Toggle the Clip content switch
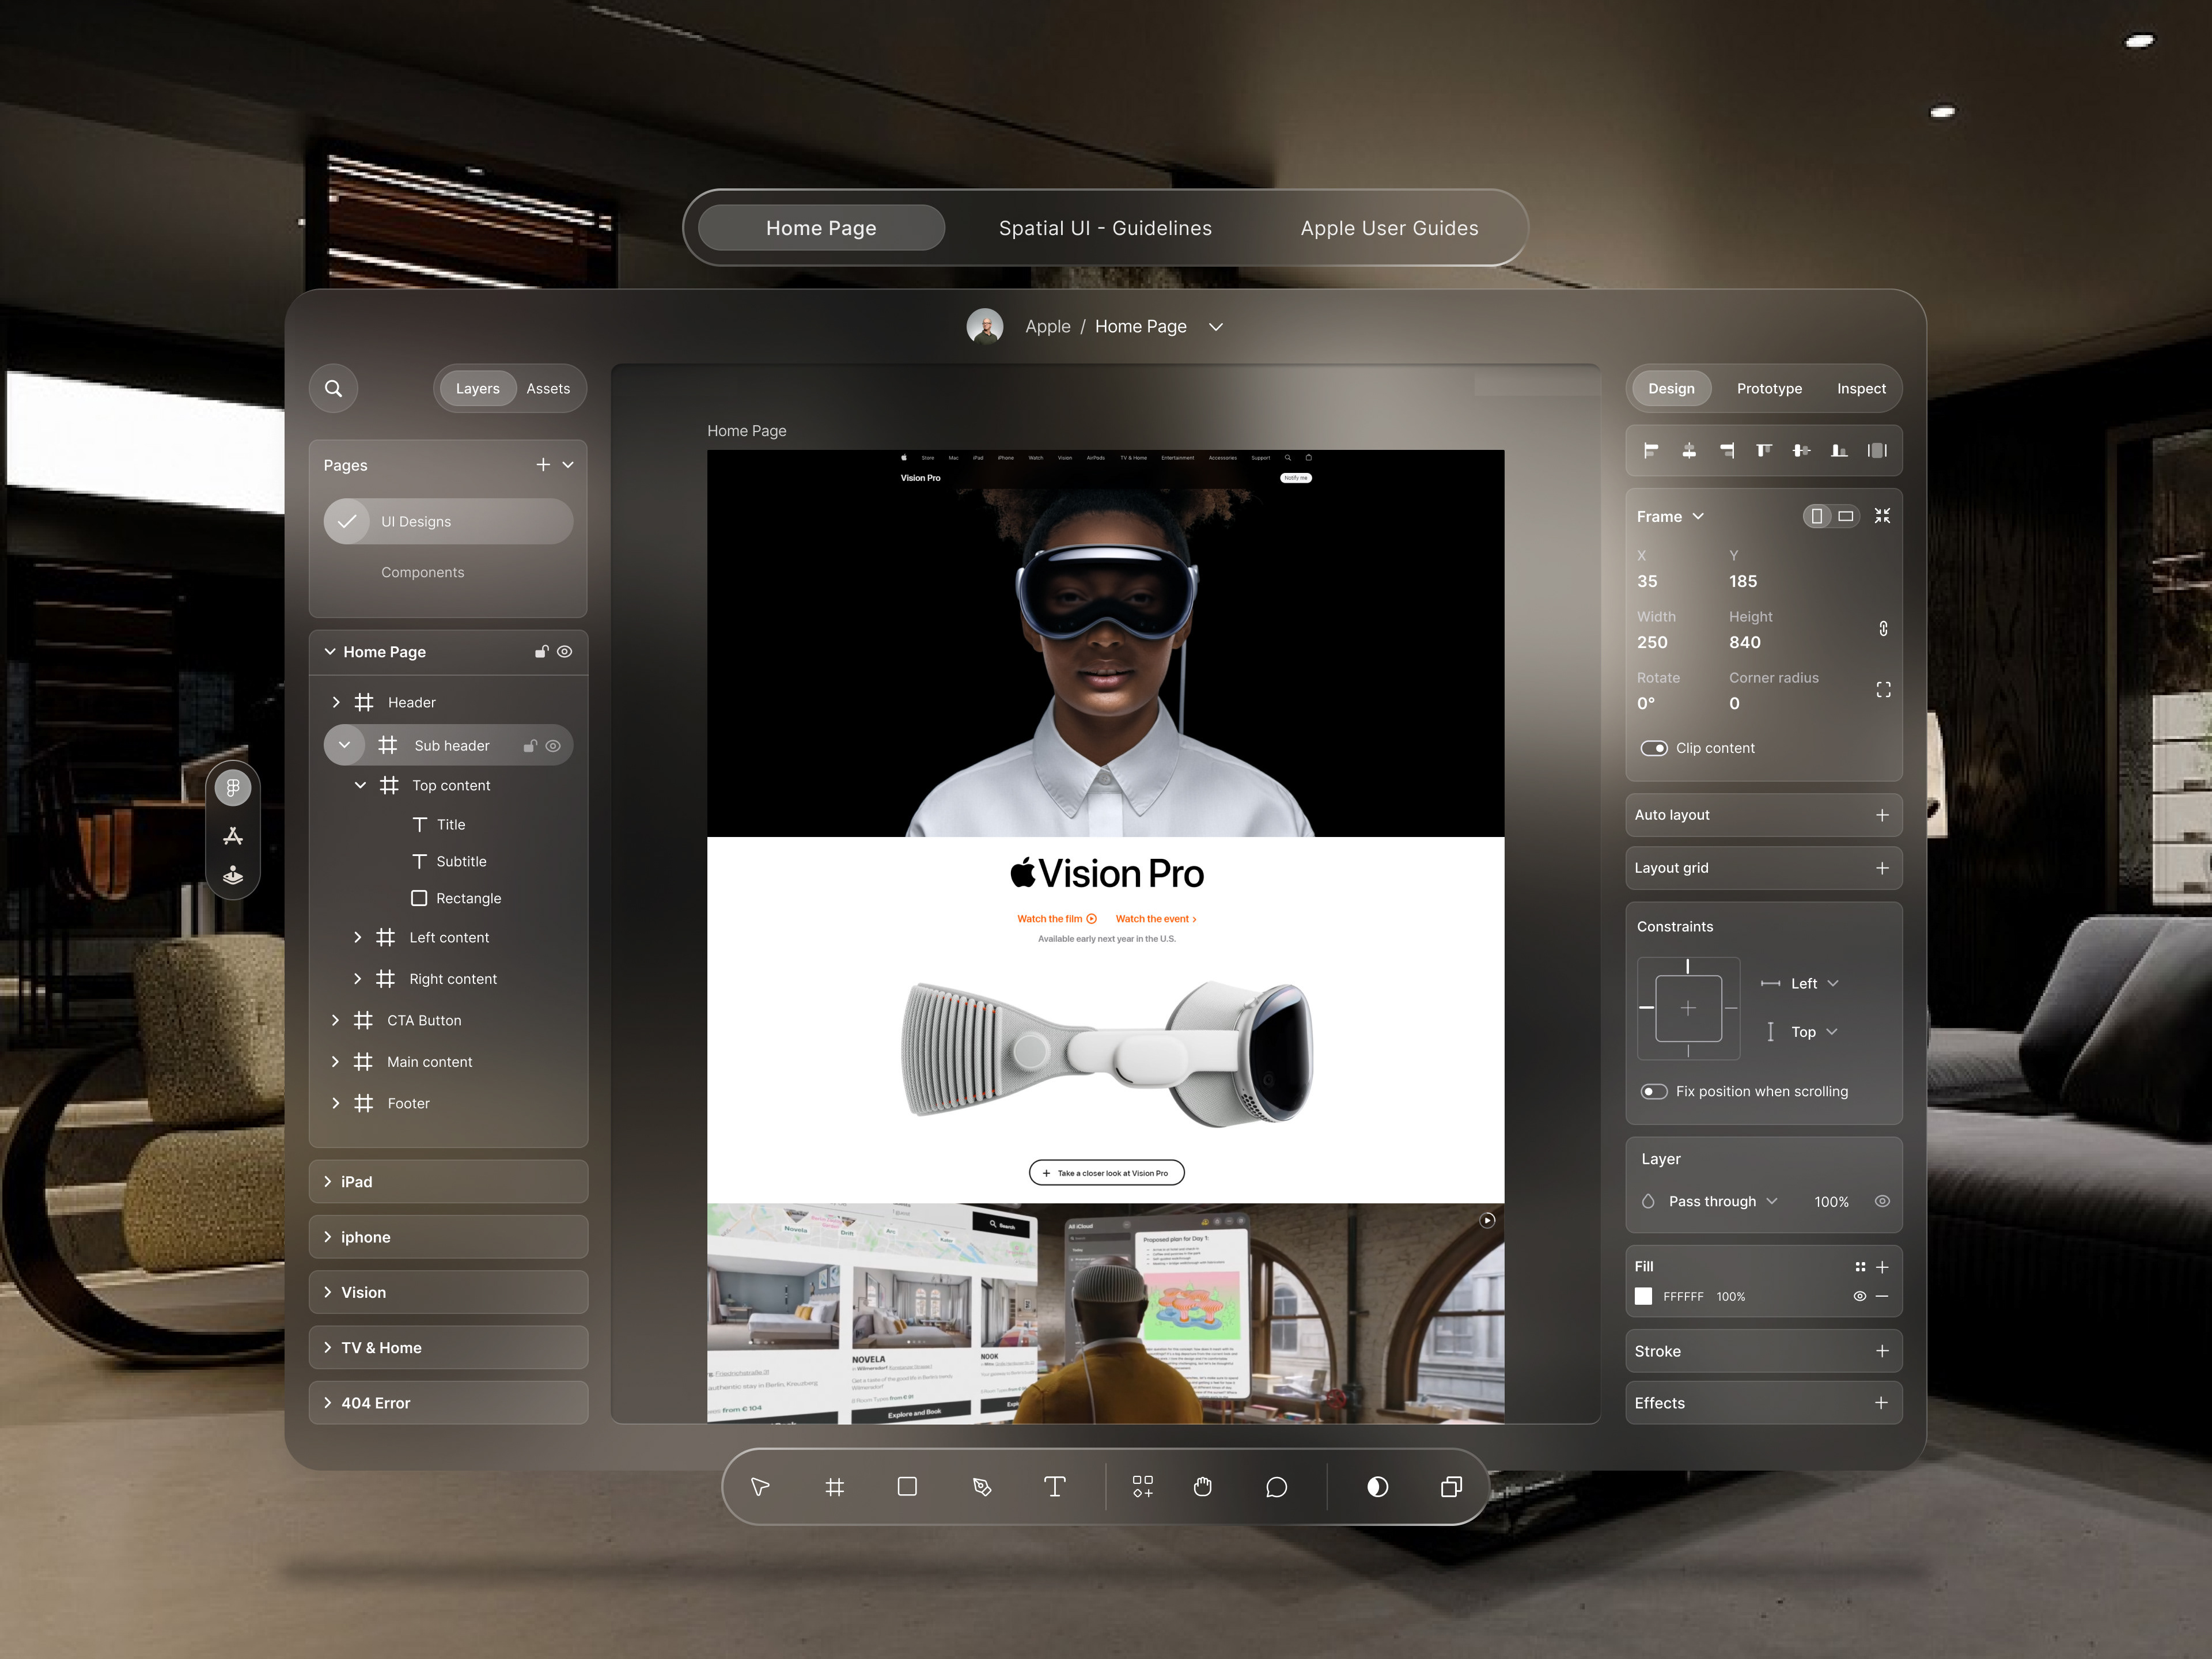Screen dimensions: 2212x1659 click(x=1654, y=749)
